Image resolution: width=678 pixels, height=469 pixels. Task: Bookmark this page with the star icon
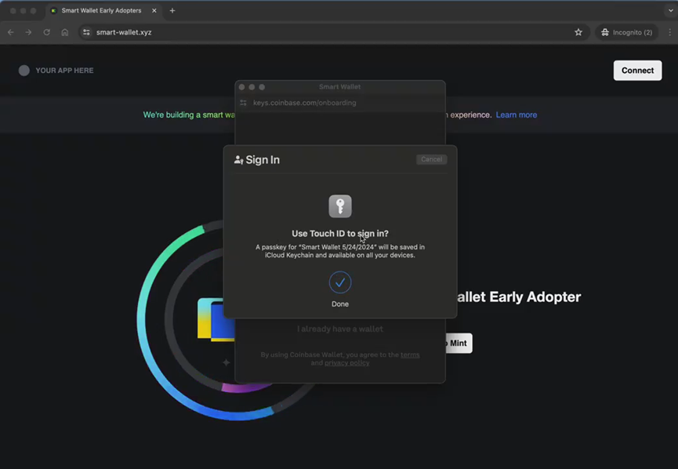tap(578, 32)
